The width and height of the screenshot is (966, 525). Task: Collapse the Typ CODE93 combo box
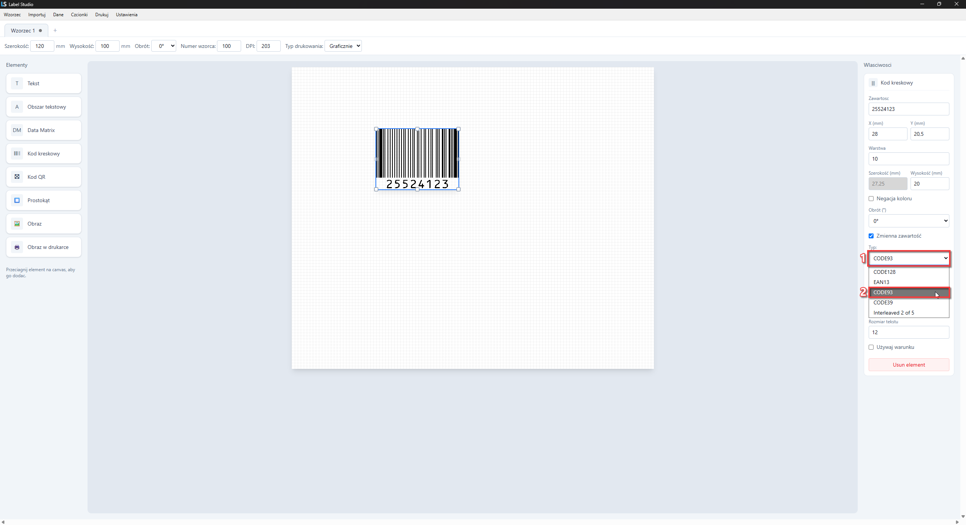(x=909, y=258)
